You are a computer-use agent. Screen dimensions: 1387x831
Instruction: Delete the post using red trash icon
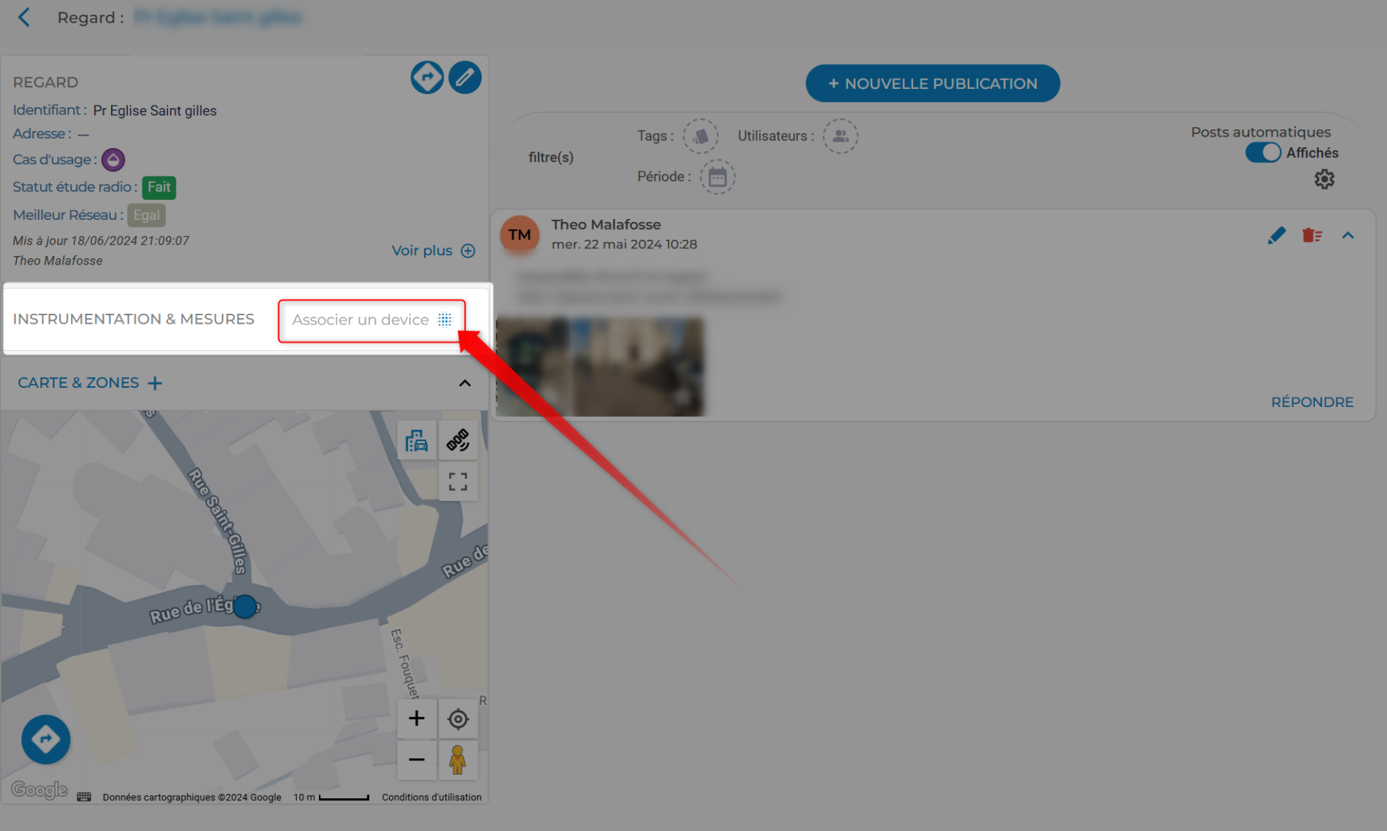coord(1312,235)
